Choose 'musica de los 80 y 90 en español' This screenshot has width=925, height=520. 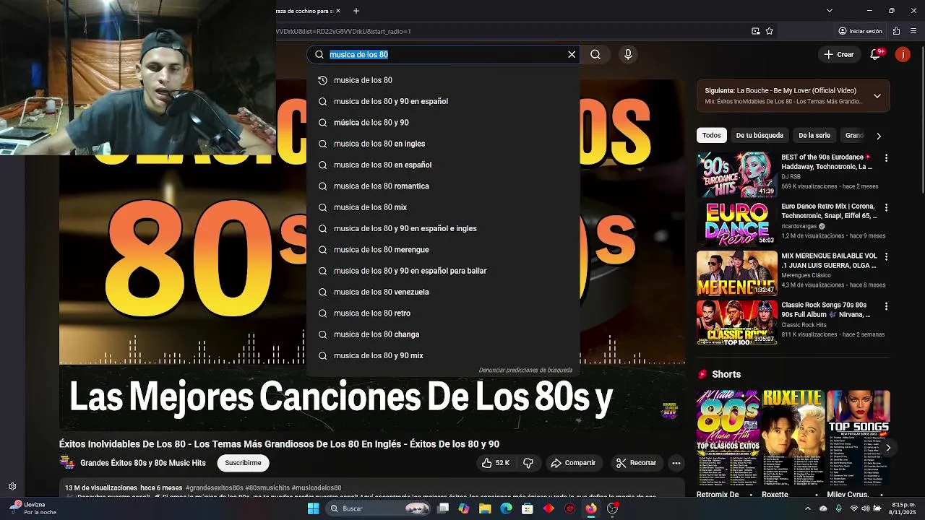tap(443, 101)
